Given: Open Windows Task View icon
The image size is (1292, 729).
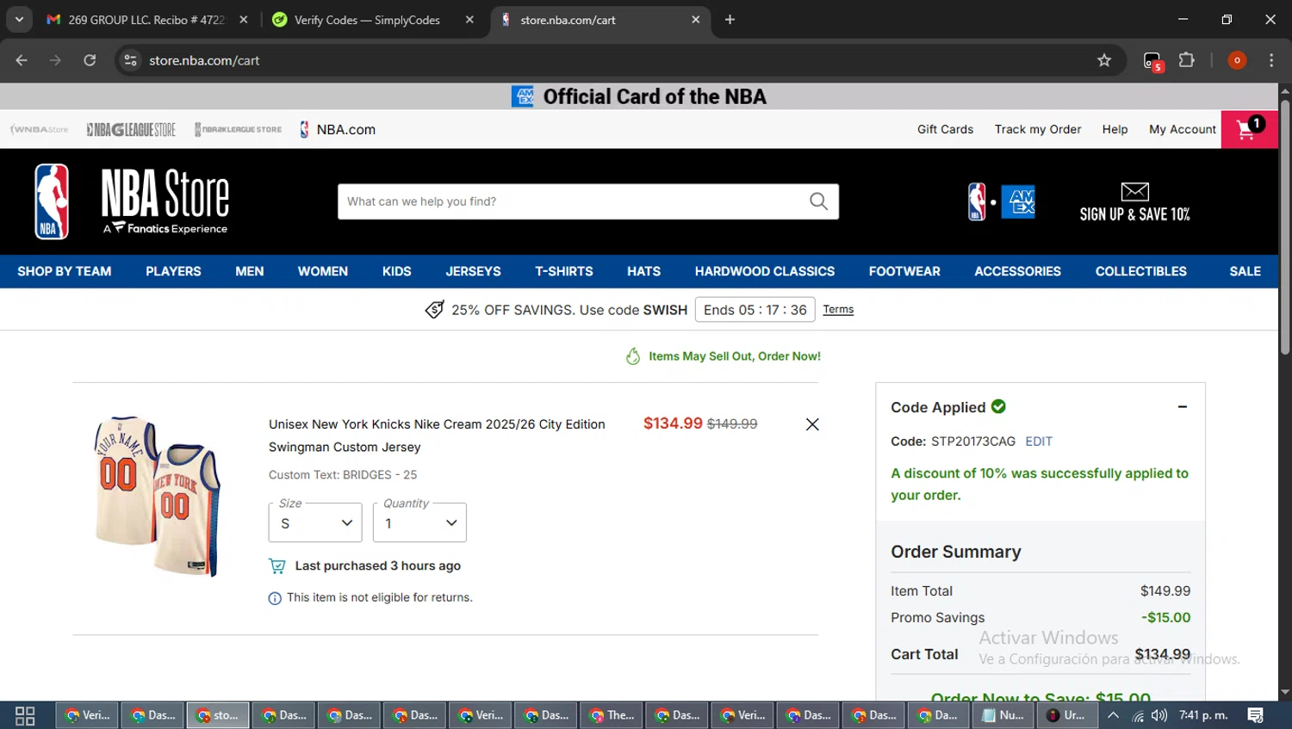Looking at the screenshot, I should [x=25, y=715].
